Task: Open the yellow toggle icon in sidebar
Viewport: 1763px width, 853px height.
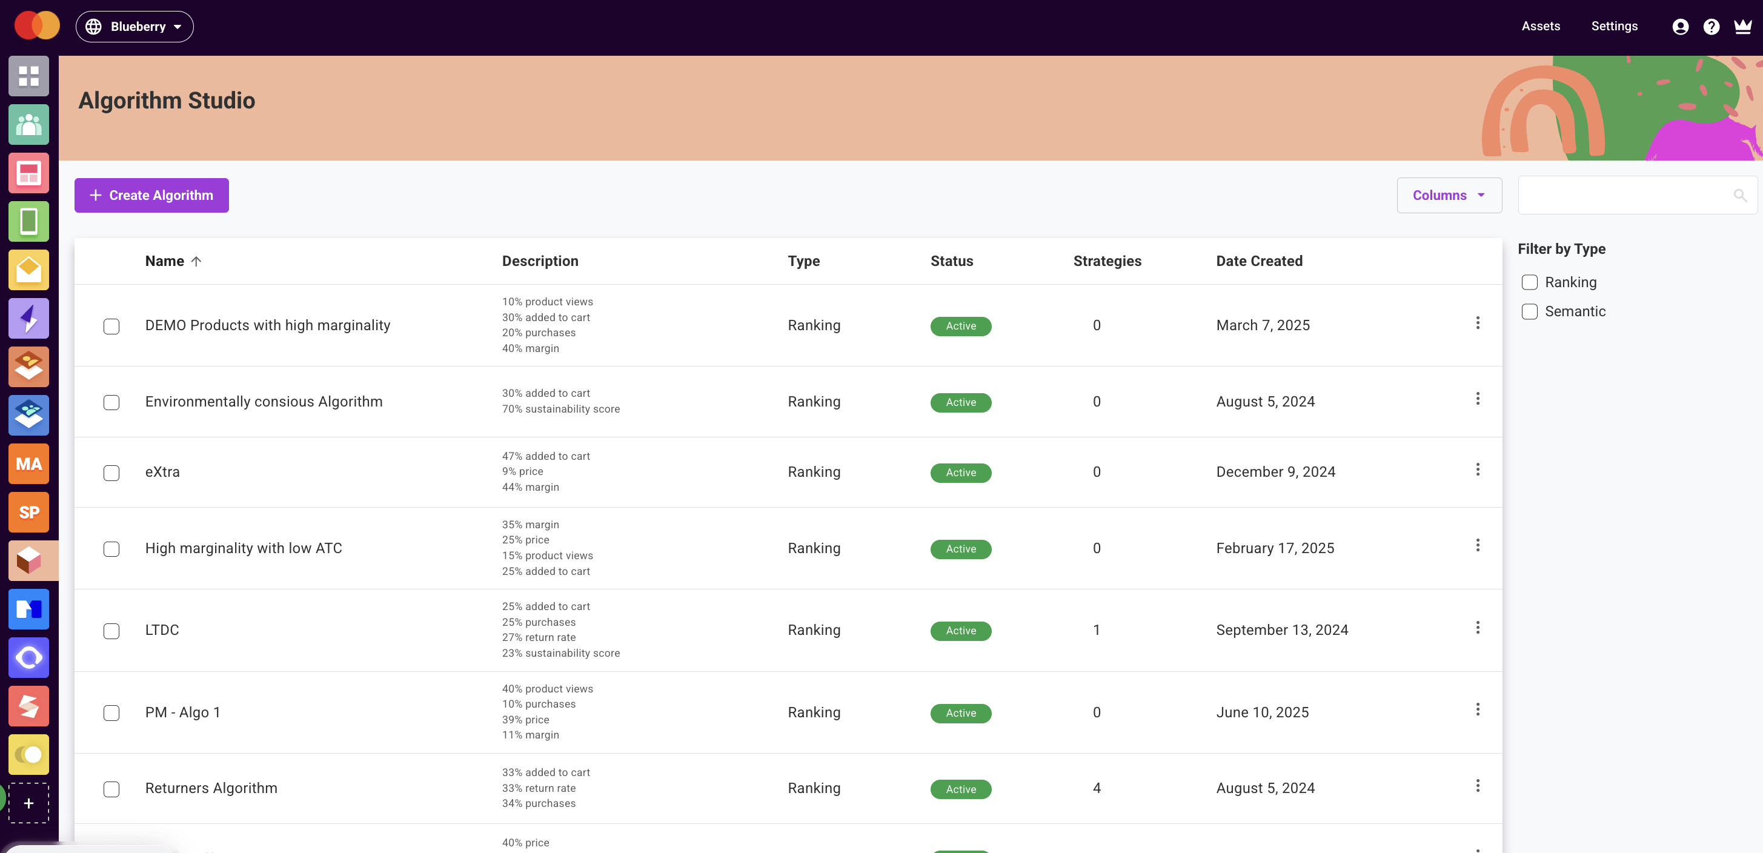Action: click(x=28, y=755)
